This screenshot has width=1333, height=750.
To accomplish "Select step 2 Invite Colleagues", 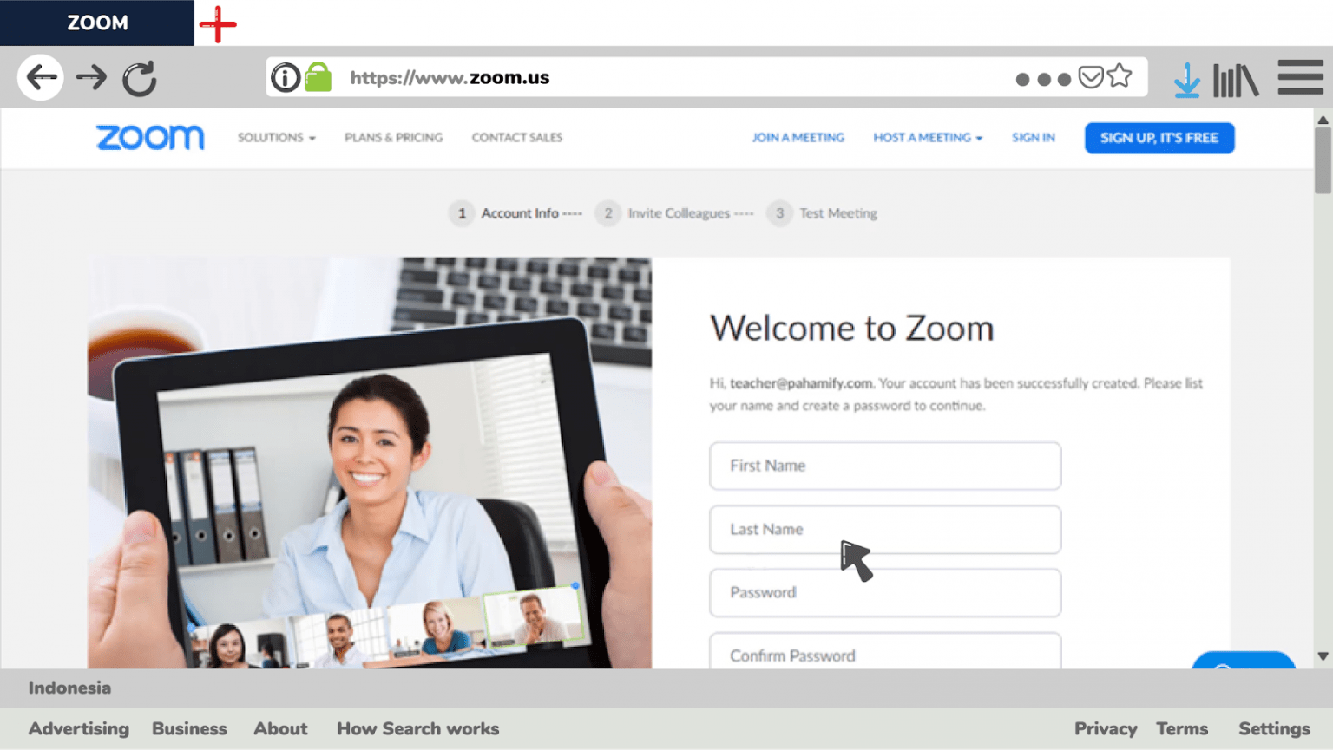I will pyautogui.click(x=673, y=213).
